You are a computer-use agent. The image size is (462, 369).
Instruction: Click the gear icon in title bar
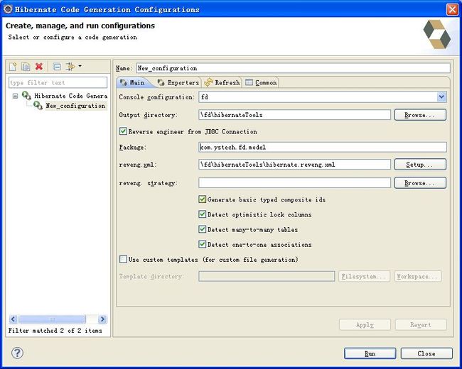[x=8, y=9]
